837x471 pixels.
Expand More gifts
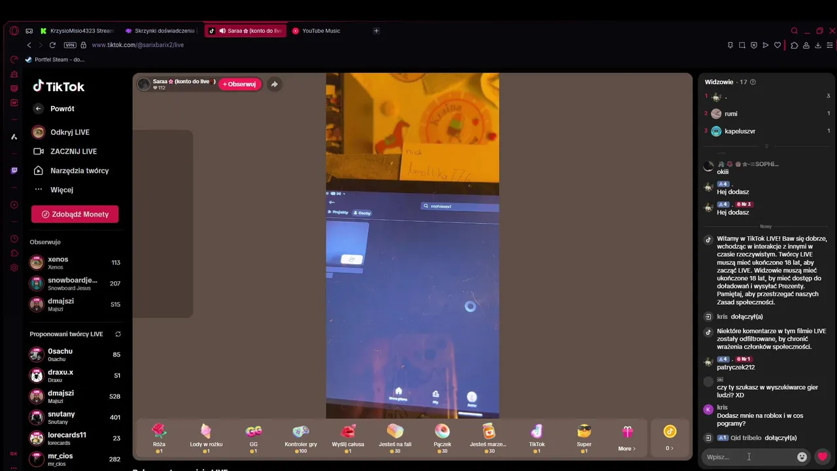[628, 438]
